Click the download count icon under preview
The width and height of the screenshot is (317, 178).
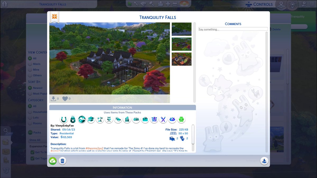53,99
